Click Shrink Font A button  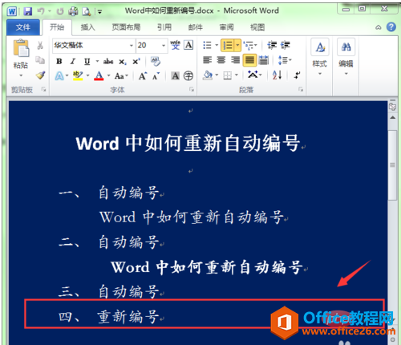156,76
